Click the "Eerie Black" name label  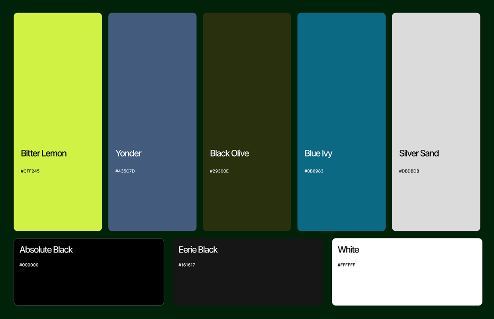tap(198, 250)
